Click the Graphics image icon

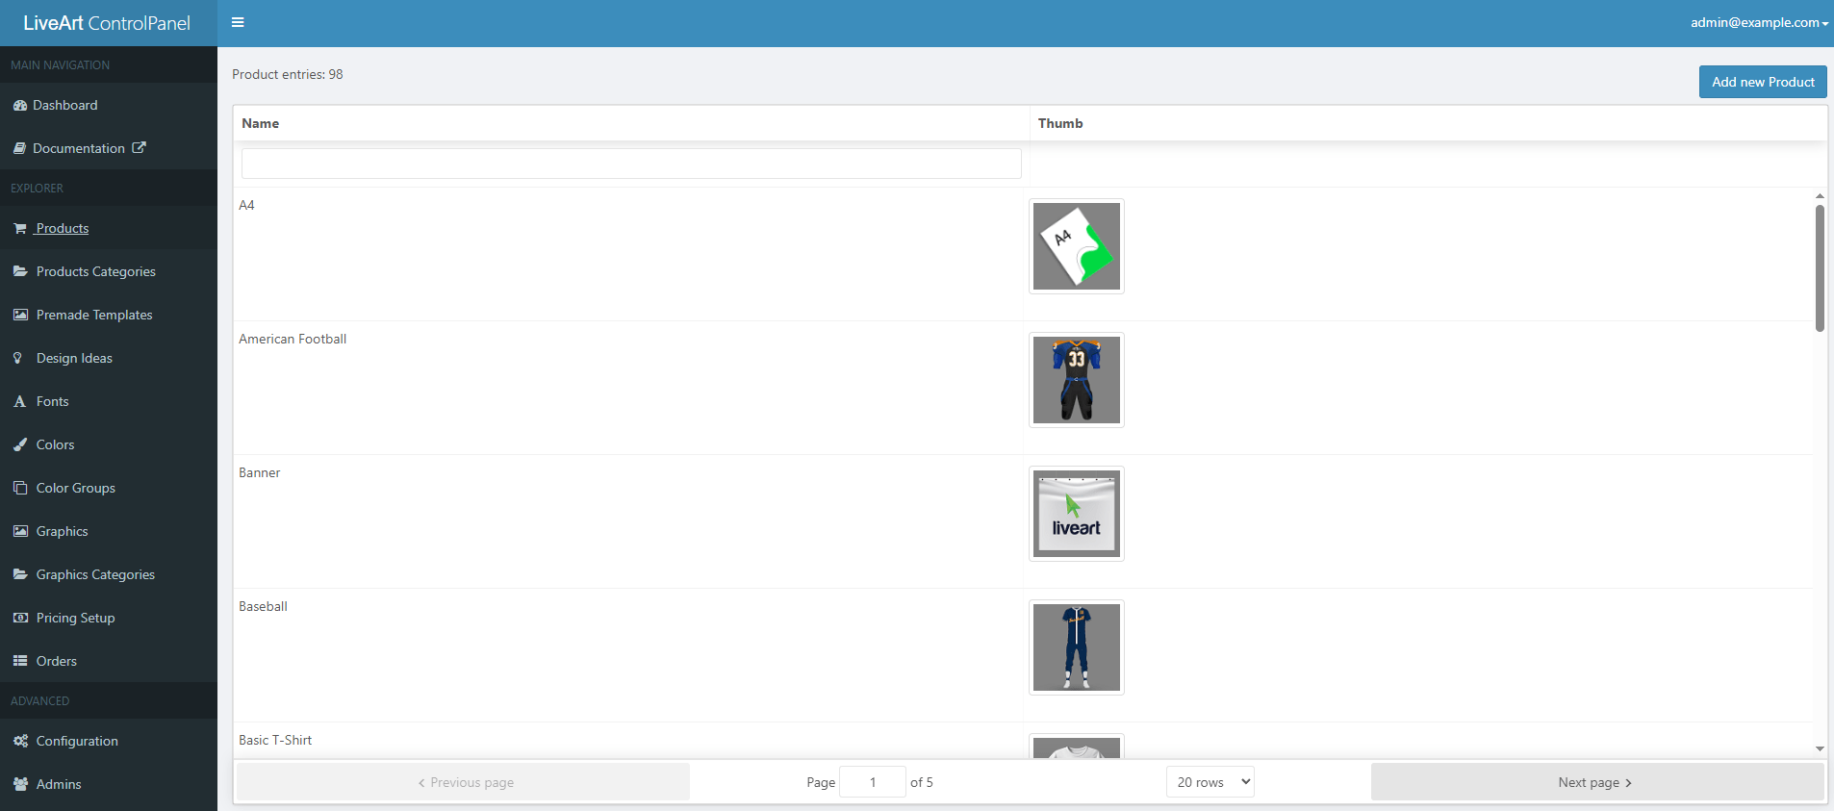(20, 532)
